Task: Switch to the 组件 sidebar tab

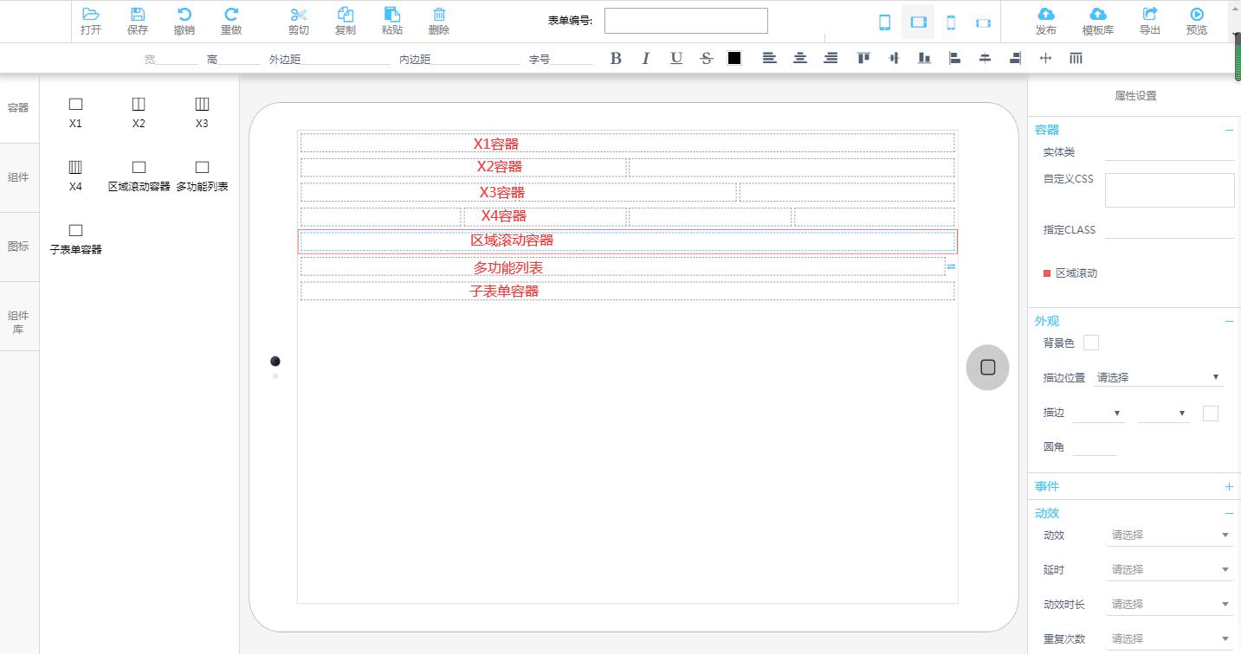Action: pos(18,177)
